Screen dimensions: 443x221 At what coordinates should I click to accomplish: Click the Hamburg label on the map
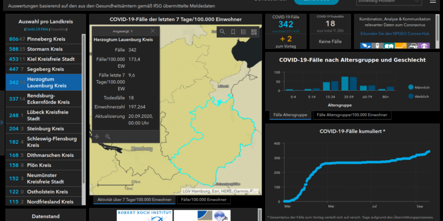142,149
